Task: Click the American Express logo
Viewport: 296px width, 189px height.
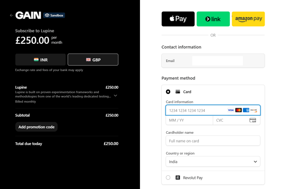Action: click(x=246, y=110)
